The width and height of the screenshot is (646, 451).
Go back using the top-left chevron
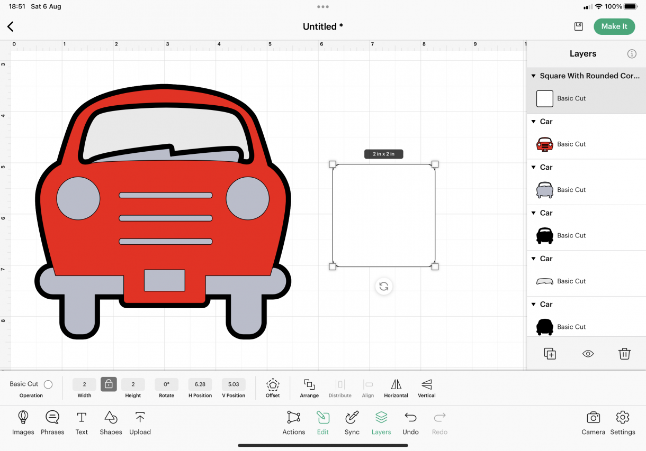[11, 26]
